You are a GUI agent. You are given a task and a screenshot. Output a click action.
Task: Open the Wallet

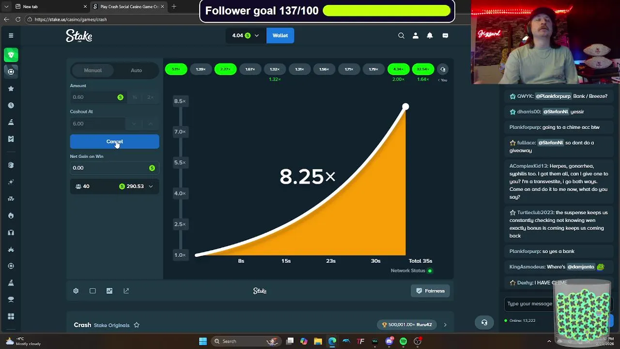coord(280,35)
